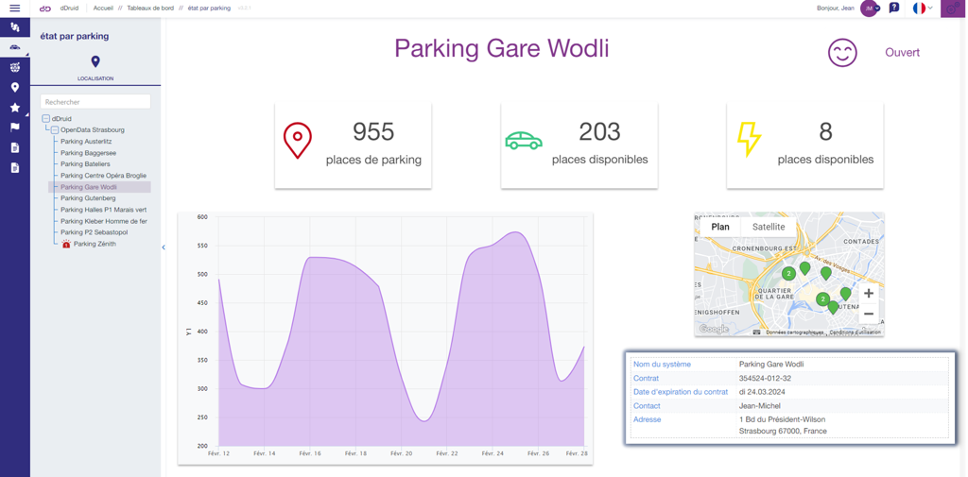
Task: Open the second document sidebar icon
Action: tap(15, 167)
